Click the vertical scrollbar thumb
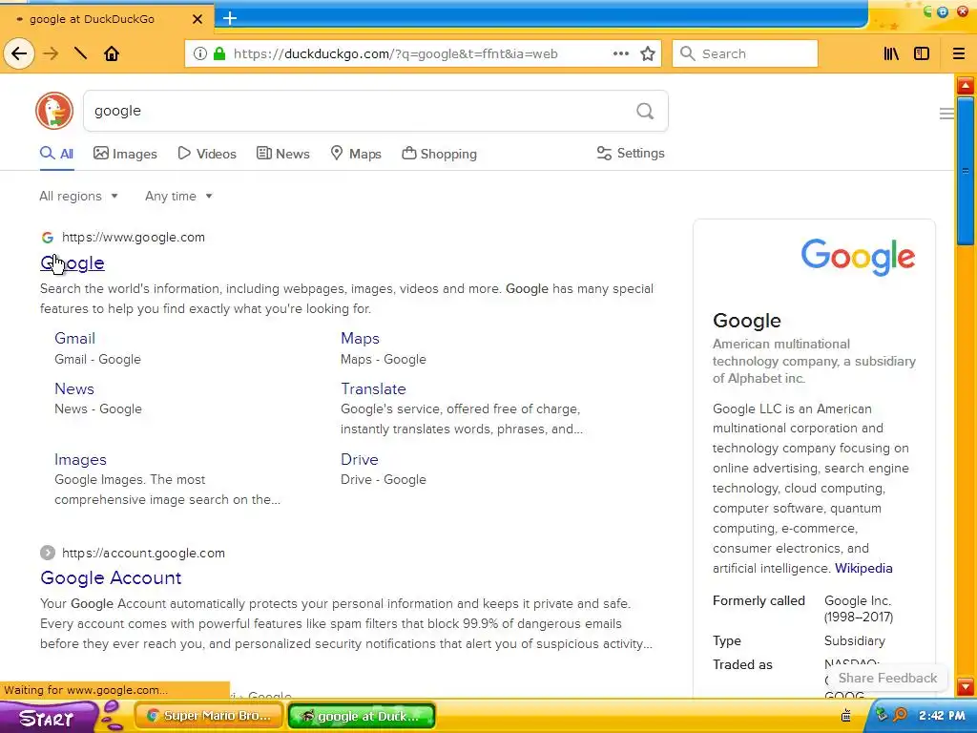The height and width of the screenshot is (733, 977). coord(966,171)
